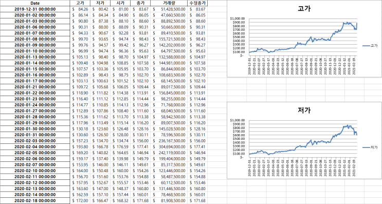The height and width of the screenshot is (204, 382).
Task: Select the 시가 value 81.00
Action: click(x=120, y=9)
